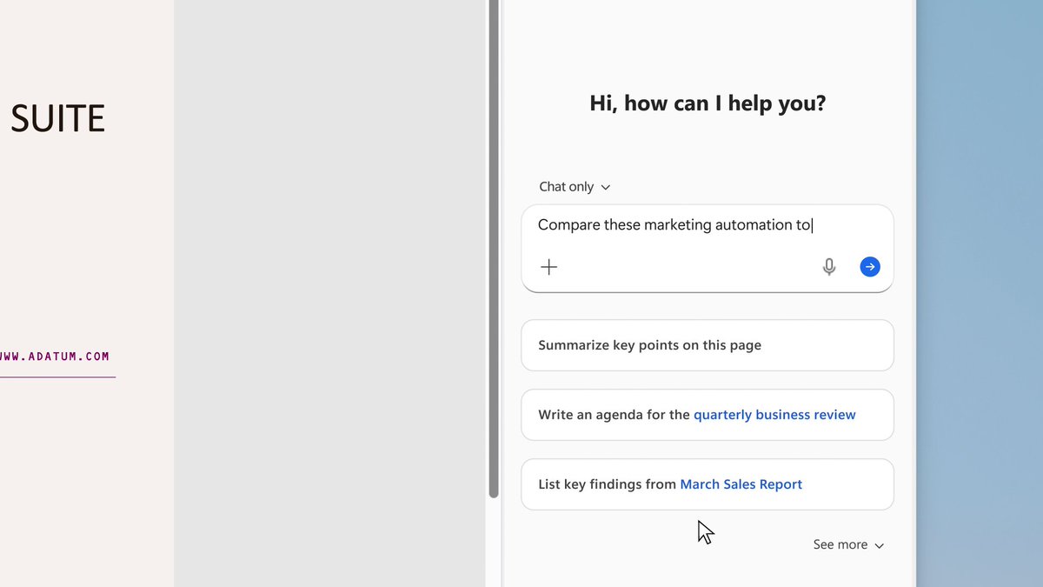Send the message with the blue arrow
Image resolution: width=1043 pixels, height=587 pixels.
coord(870,267)
